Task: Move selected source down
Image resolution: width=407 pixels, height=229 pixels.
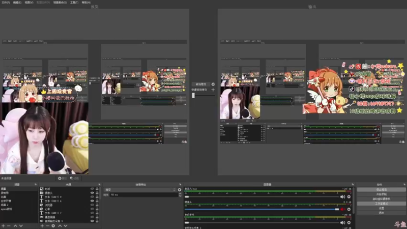Action: 66,226
